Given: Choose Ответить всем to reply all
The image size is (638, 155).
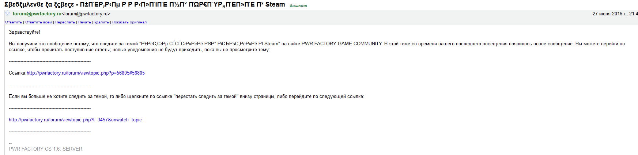Looking at the screenshot, I should click(x=38, y=22).
